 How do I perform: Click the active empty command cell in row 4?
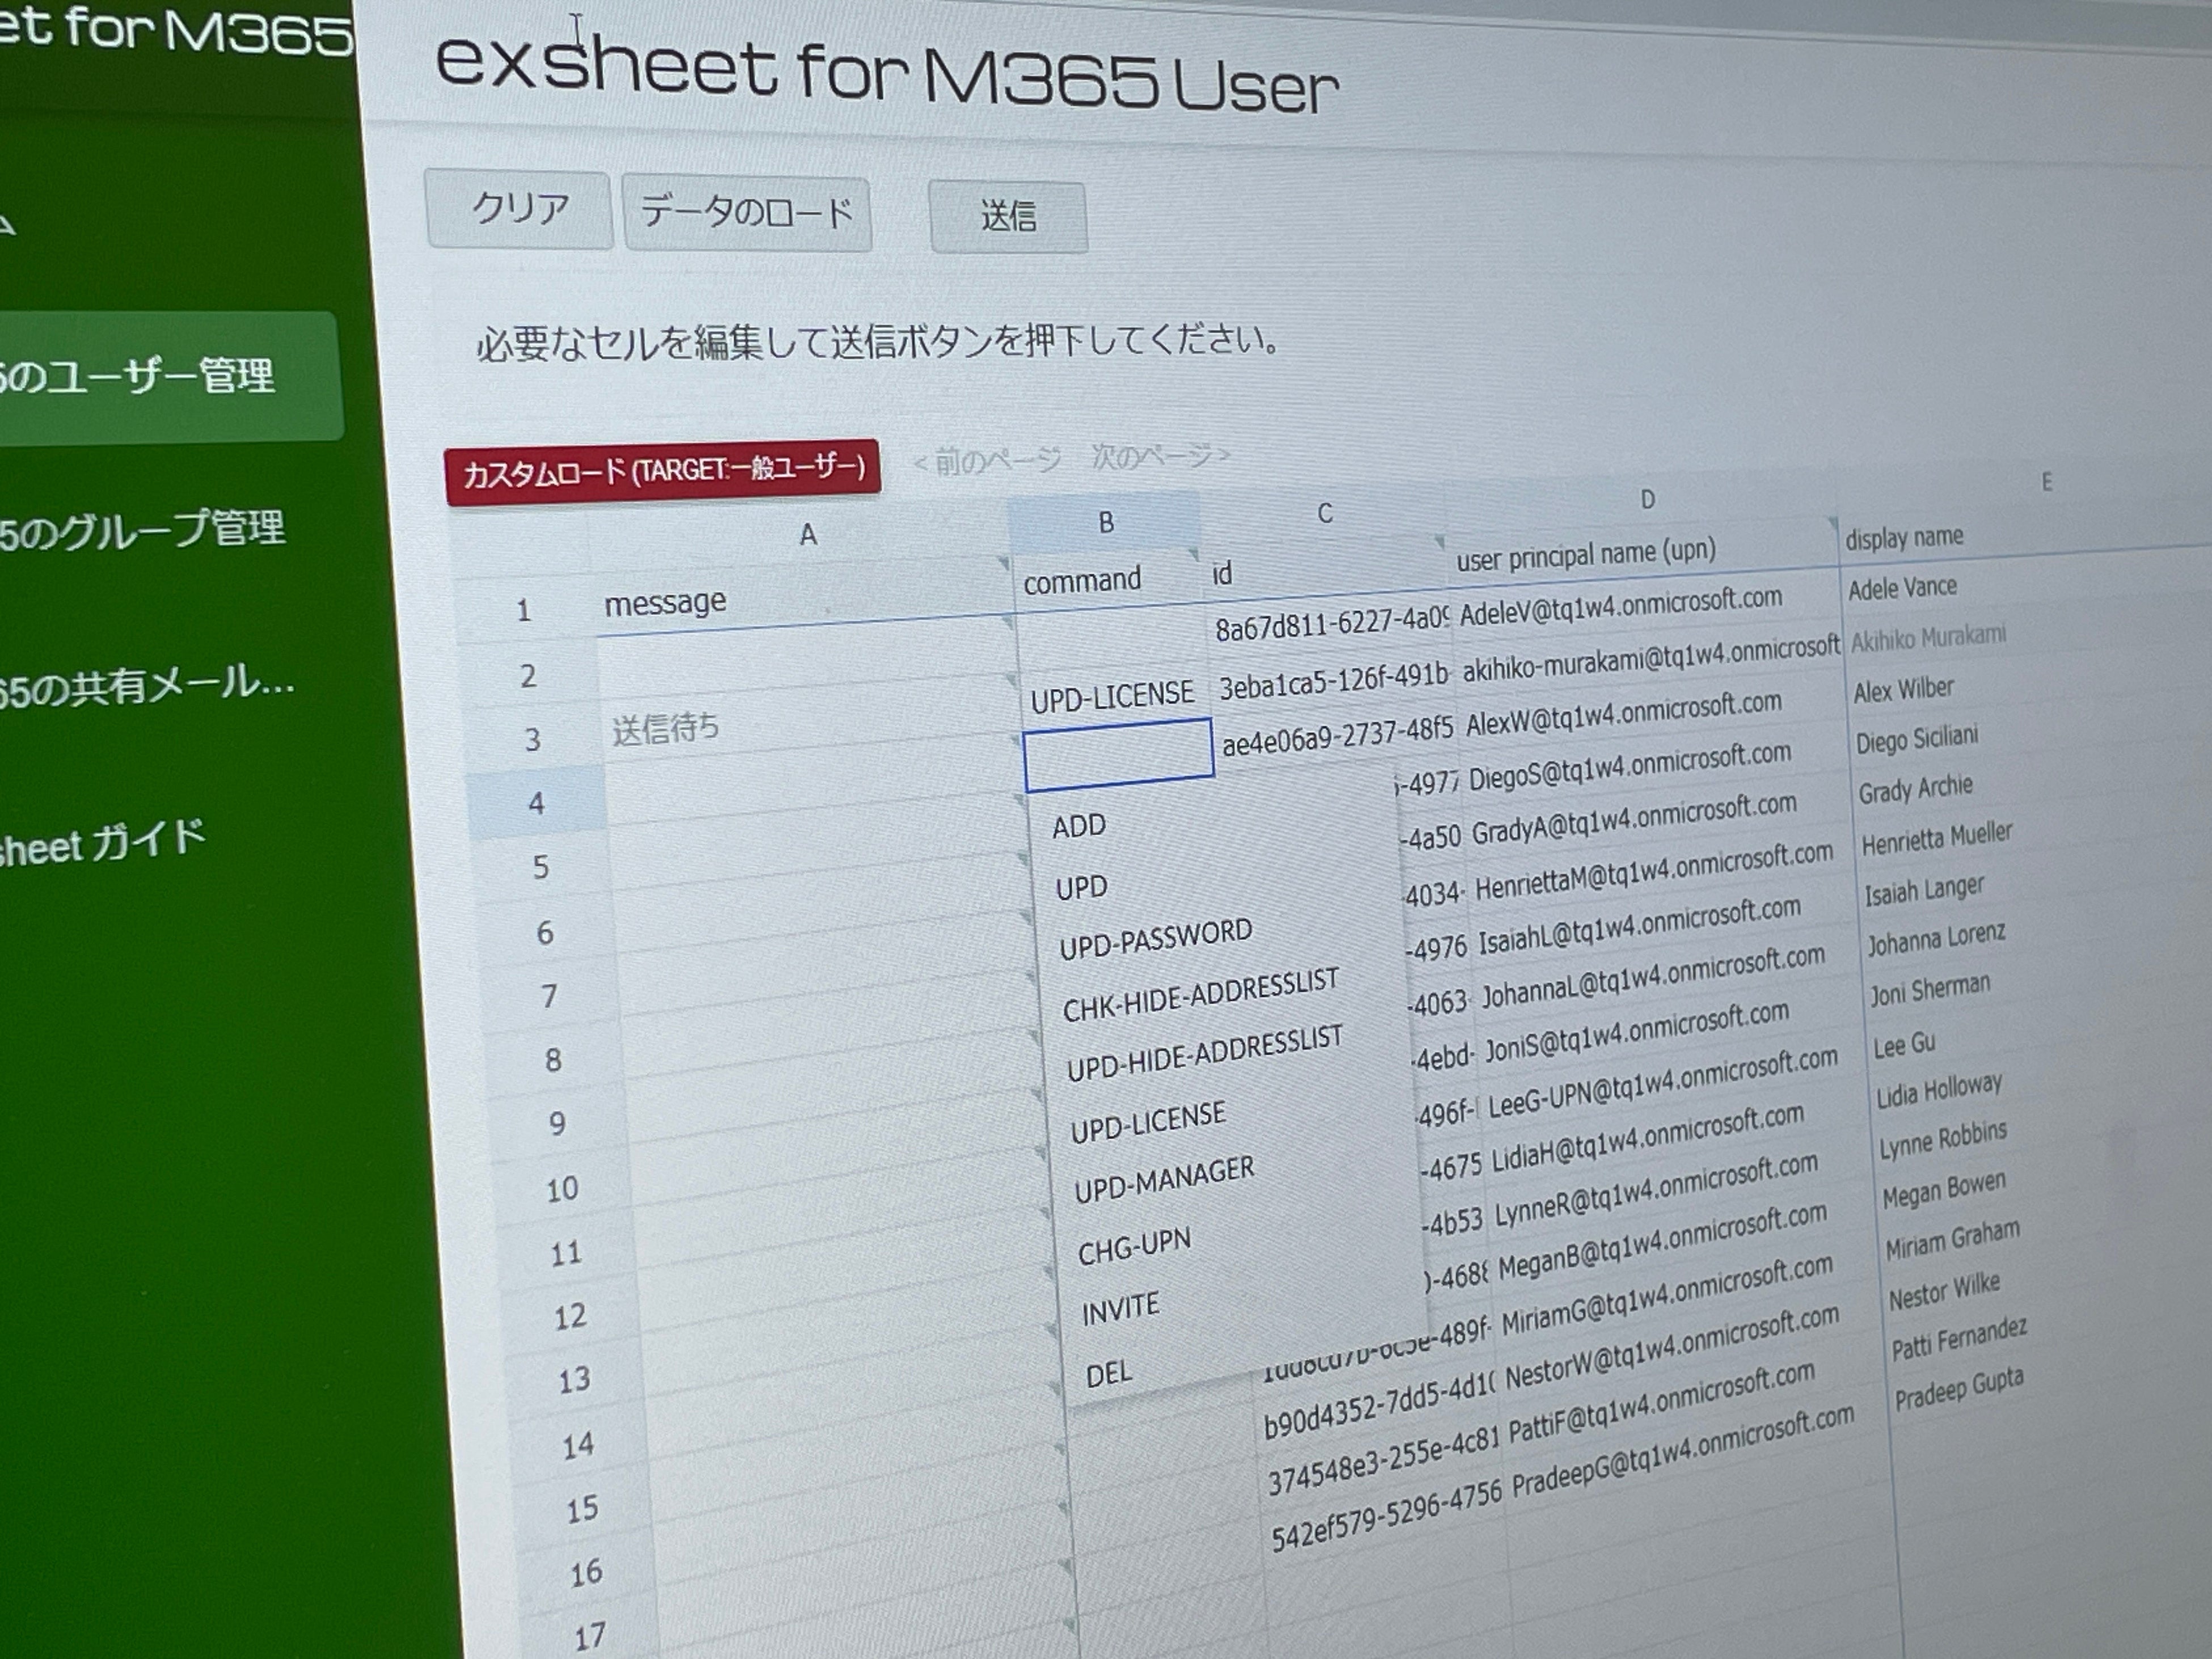1118,754
